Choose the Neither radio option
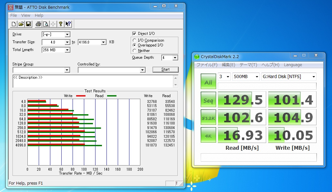This screenshot has width=332, height=192. (x=134, y=51)
